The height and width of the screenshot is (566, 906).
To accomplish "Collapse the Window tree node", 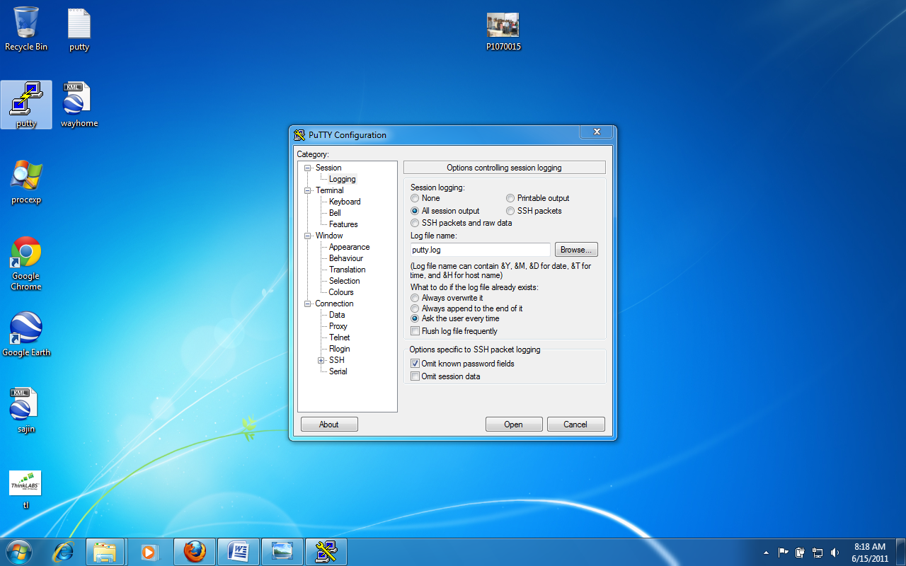I will pos(308,236).
